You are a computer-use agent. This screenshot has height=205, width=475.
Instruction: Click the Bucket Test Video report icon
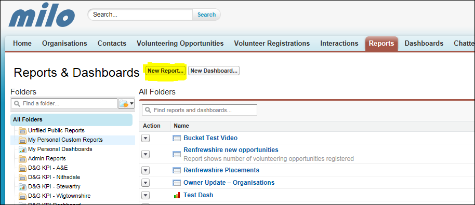pos(177,138)
